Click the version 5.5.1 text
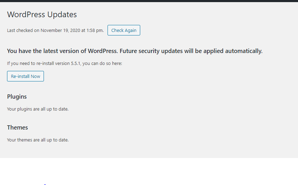298x185 pixels. coord(70,64)
